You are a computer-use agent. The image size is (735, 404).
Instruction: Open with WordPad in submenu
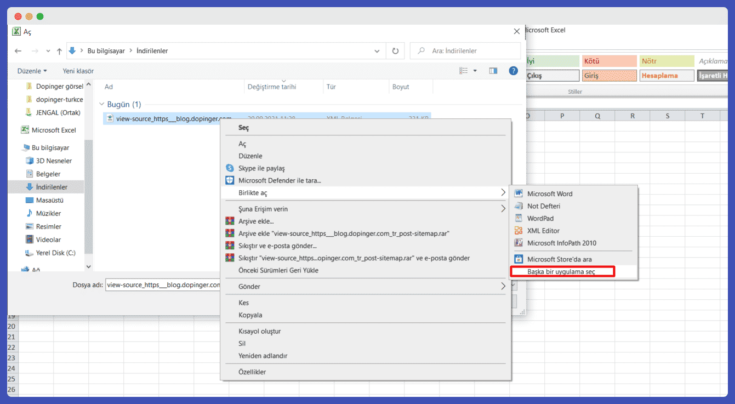pyautogui.click(x=573, y=218)
